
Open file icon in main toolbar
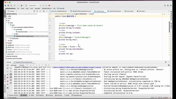5,5
